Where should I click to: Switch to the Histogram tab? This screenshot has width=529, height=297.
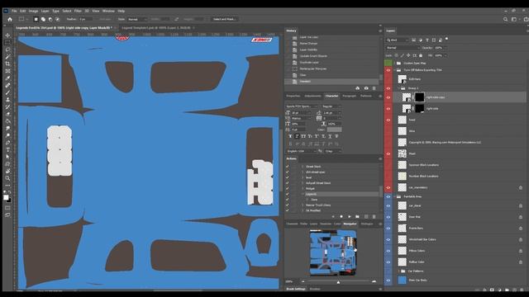367,224
